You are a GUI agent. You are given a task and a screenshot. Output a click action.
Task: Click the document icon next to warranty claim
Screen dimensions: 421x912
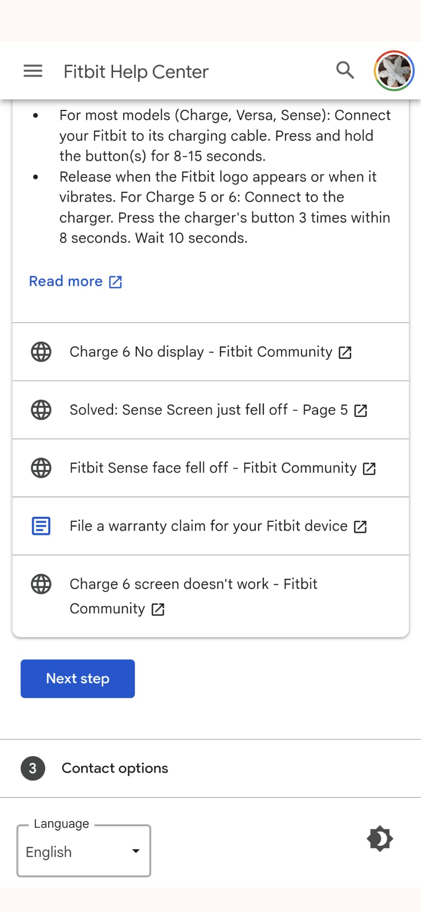click(x=41, y=526)
